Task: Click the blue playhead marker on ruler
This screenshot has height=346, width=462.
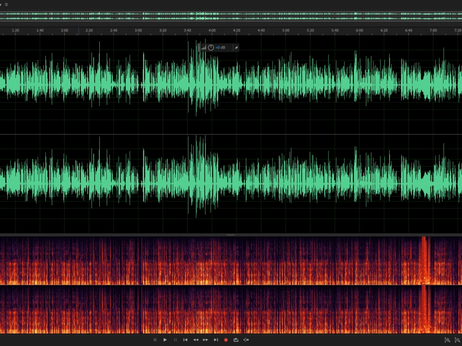Action: point(79,31)
